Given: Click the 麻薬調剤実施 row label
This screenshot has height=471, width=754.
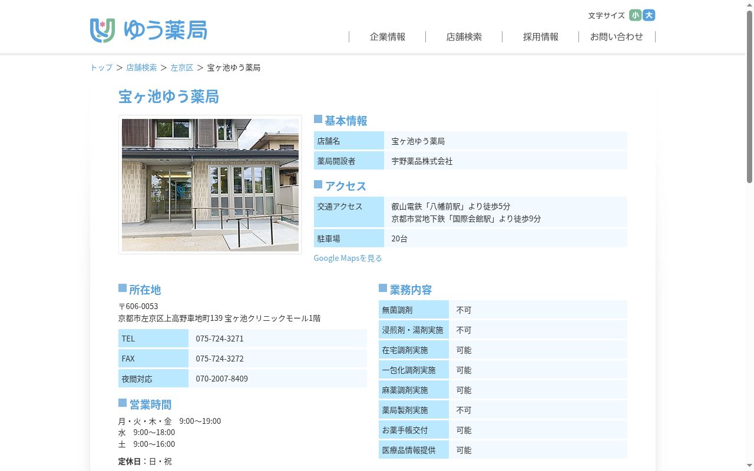Looking at the screenshot, I should pyautogui.click(x=414, y=390).
